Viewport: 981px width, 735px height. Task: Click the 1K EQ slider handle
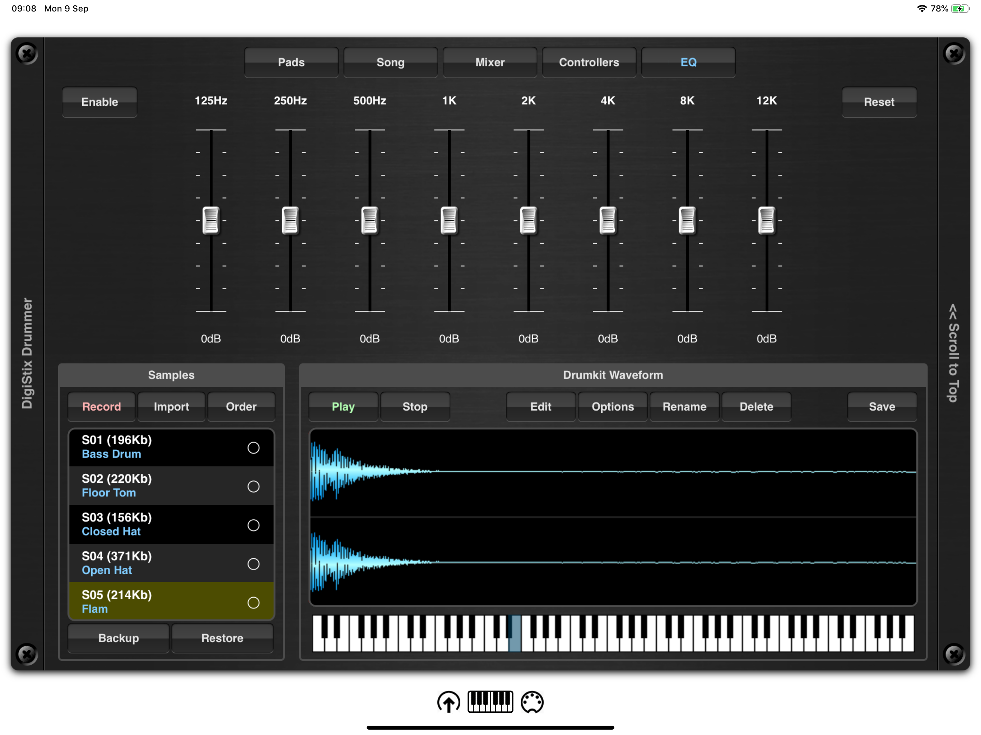449,220
